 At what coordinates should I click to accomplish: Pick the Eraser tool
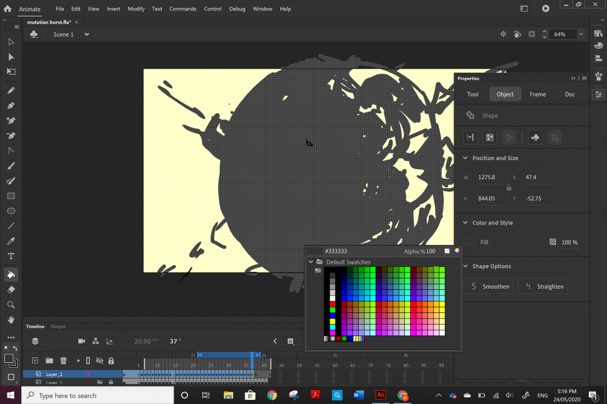pyautogui.click(x=11, y=290)
